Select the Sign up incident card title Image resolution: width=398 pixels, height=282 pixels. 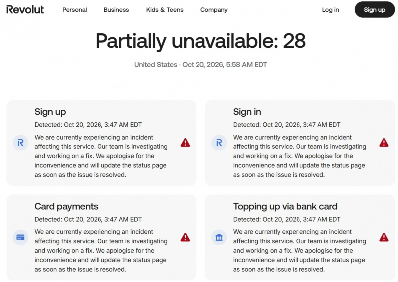[x=50, y=112]
